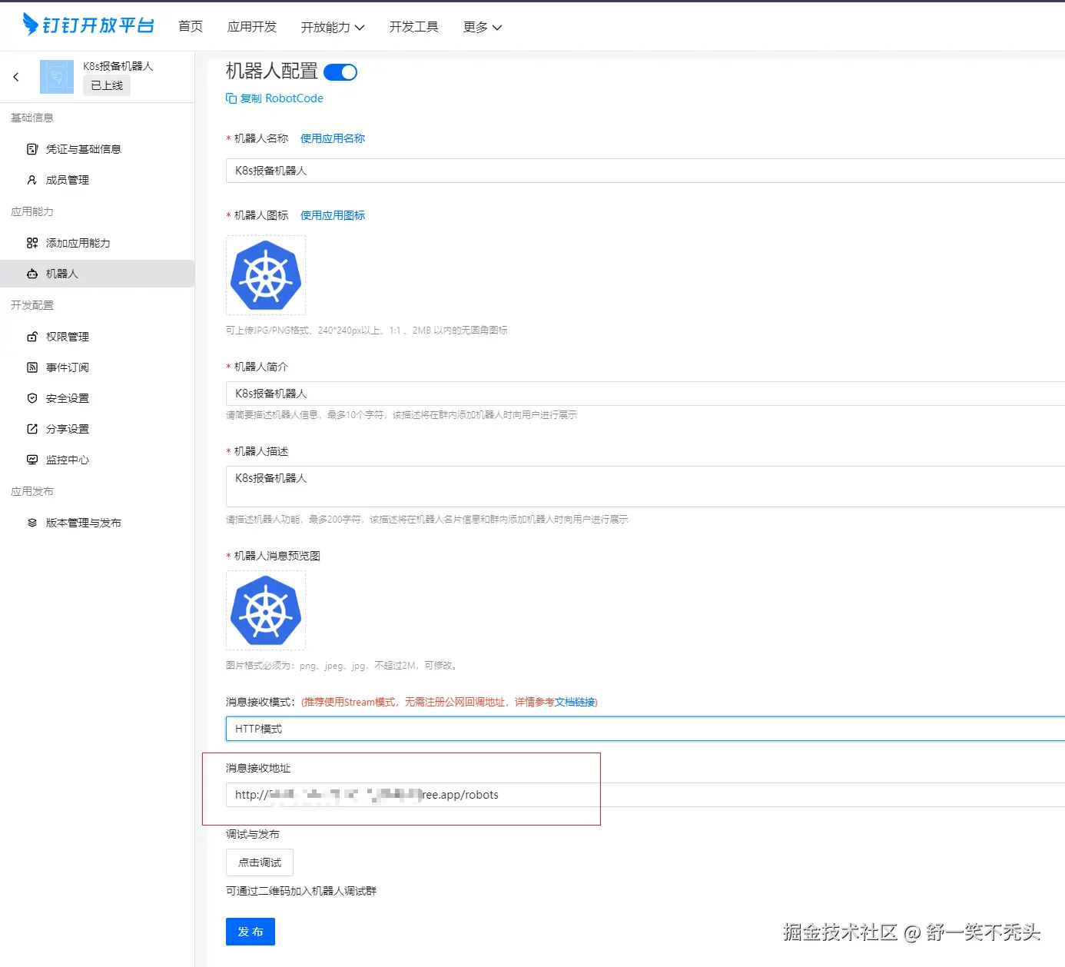Go back using the left arrow icon
Screen dimensions: 1065x967
pyautogui.click(x=16, y=77)
